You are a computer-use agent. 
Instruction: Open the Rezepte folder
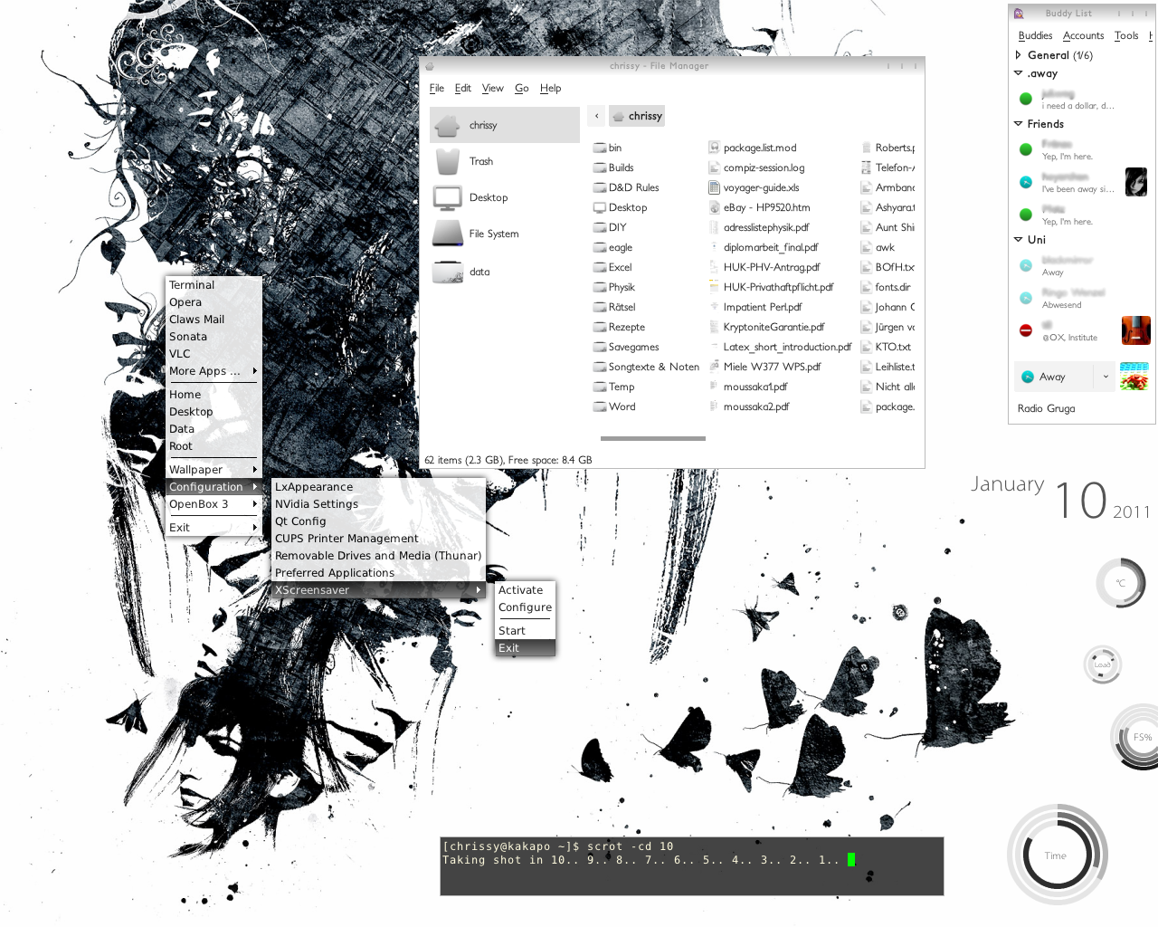point(619,327)
